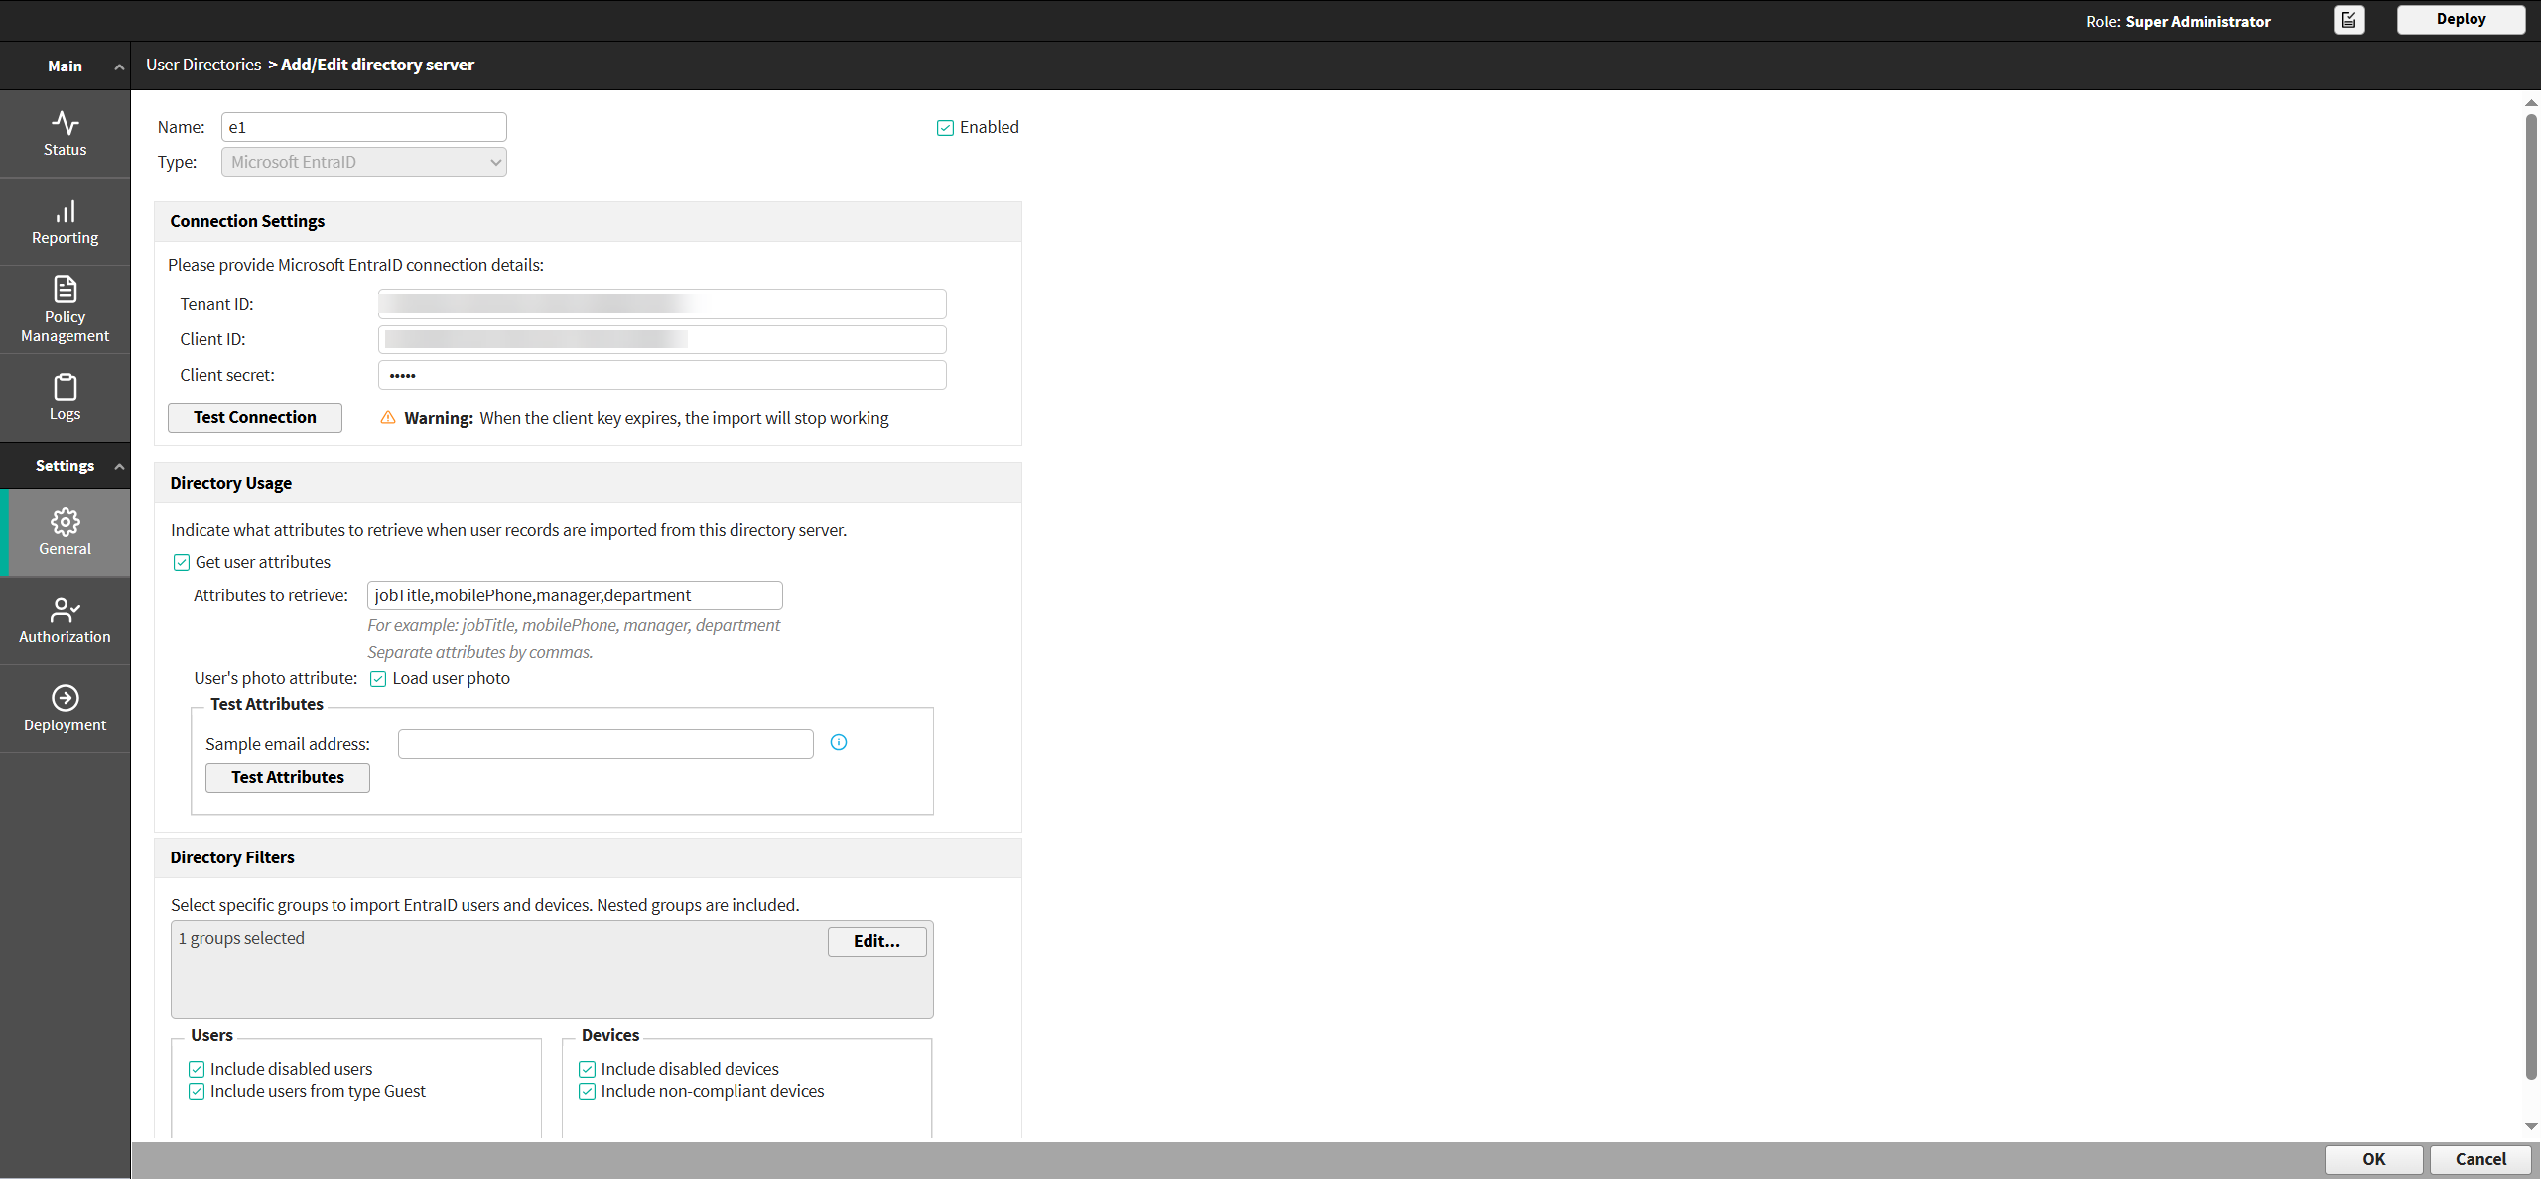The image size is (2541, 1180).
Task: Click the notes icon beside Deploy
Action: [x=2348, y=20]
